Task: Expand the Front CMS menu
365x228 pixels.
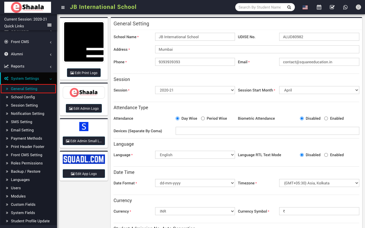Action: pos(20,42)
